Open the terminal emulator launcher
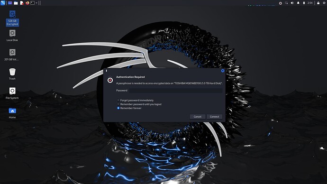The image size is (327, 184). [x=33, y=3]
